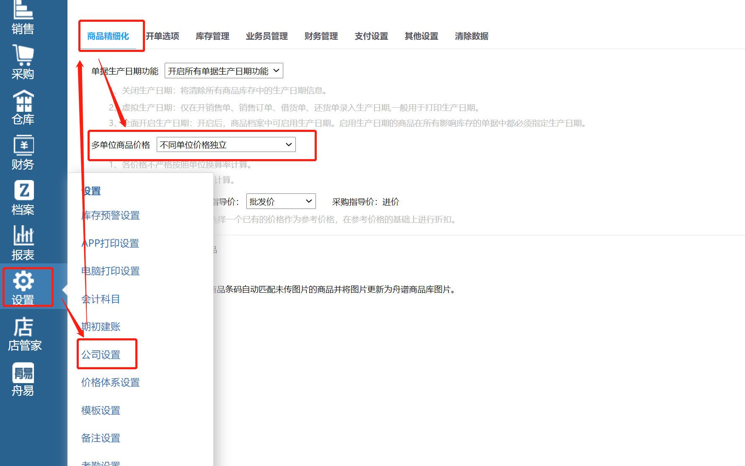The width and height of the screenshot is (745, 466).
Task: Select 期初建账 in settings menu
Action: [101, 327]
